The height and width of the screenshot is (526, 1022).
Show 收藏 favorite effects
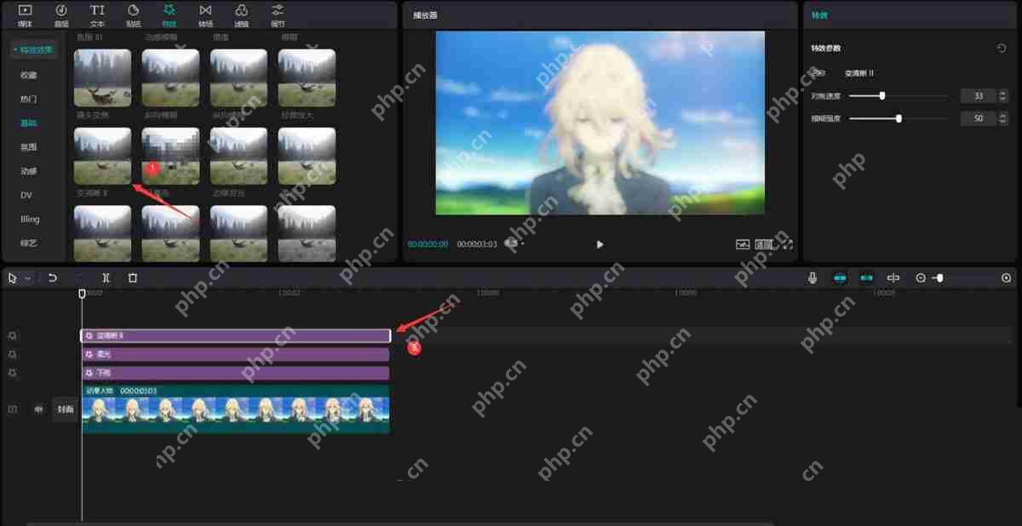coord(29,75)
